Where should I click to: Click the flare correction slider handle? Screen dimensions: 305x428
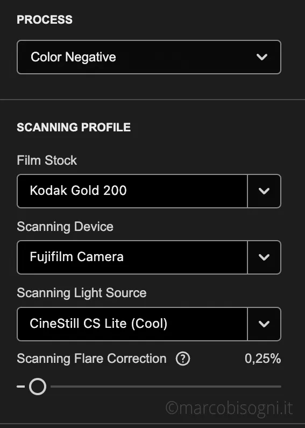[38, 387]
